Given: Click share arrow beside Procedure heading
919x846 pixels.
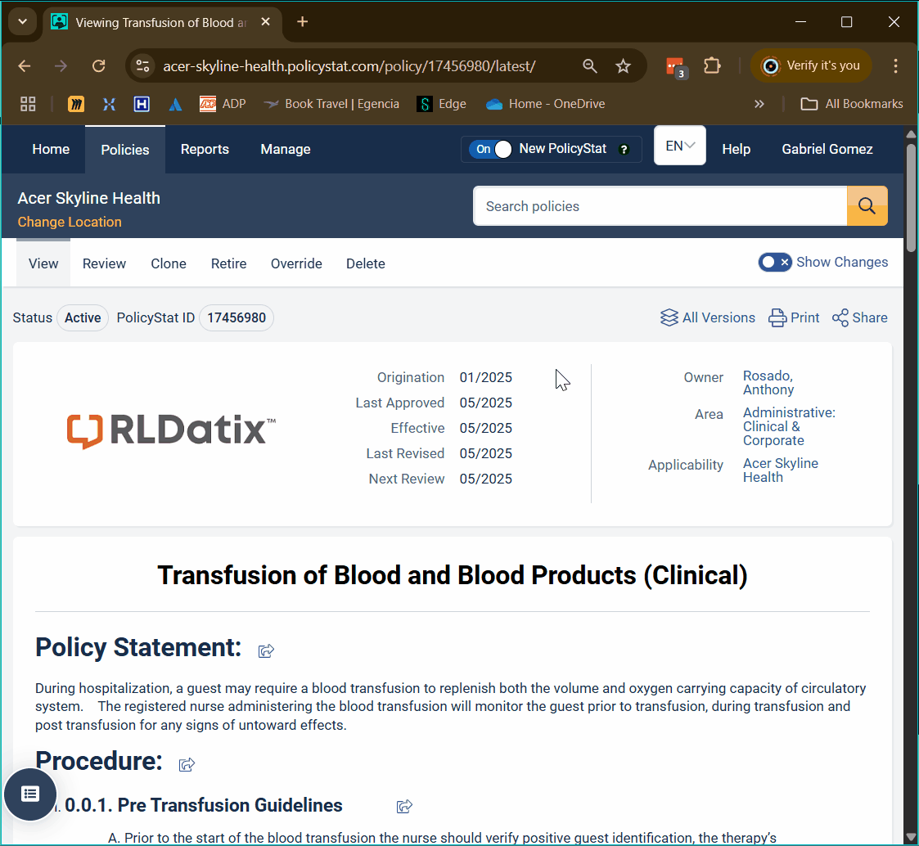Looking at the screenshot, I should point(187,764).
